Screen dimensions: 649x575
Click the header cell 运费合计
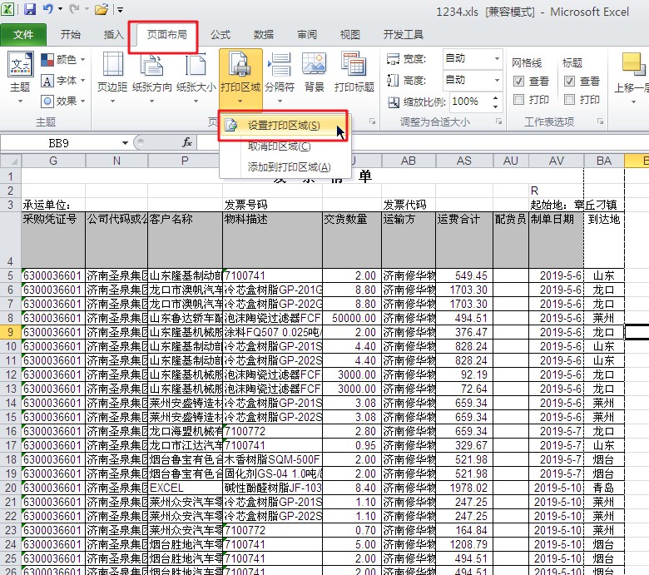pos(464,240)
